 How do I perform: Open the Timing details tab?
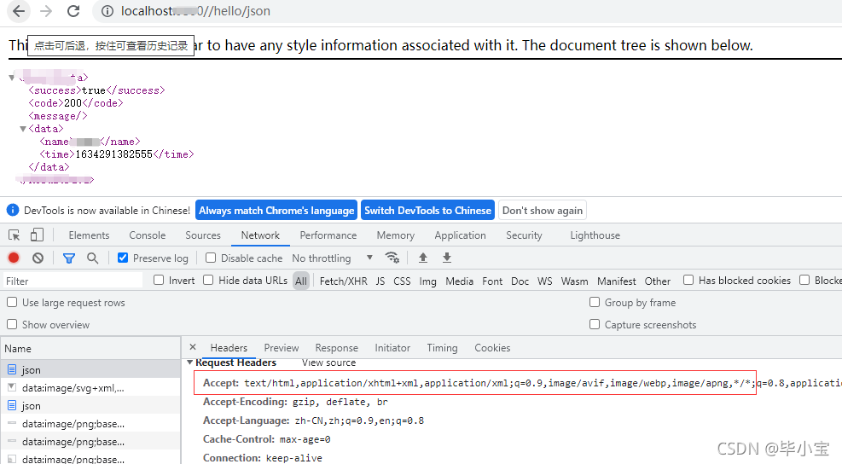[x=443, y=348]
